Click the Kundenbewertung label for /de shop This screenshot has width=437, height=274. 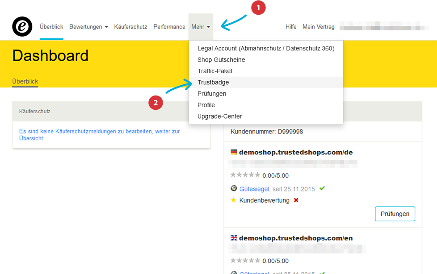coord(264,200)
